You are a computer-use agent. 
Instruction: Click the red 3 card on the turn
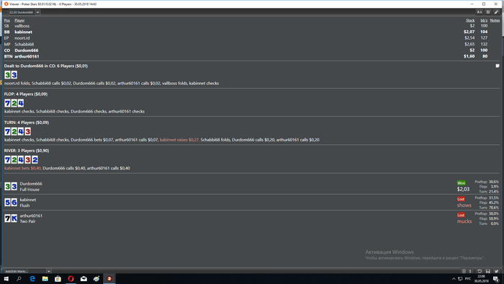pos(27,131)
